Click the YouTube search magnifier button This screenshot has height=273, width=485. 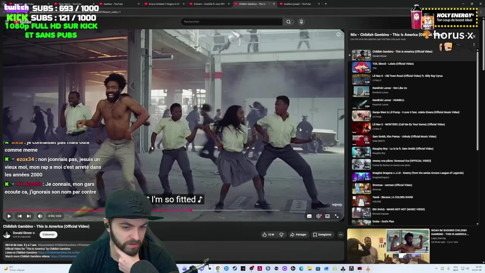point(288,22)
